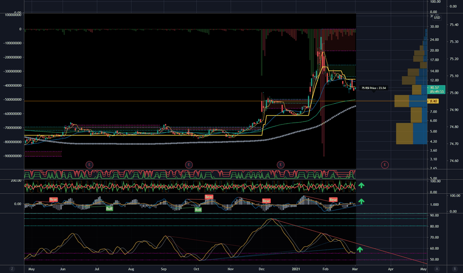Select the Bear label in early December

pos(266,201)
